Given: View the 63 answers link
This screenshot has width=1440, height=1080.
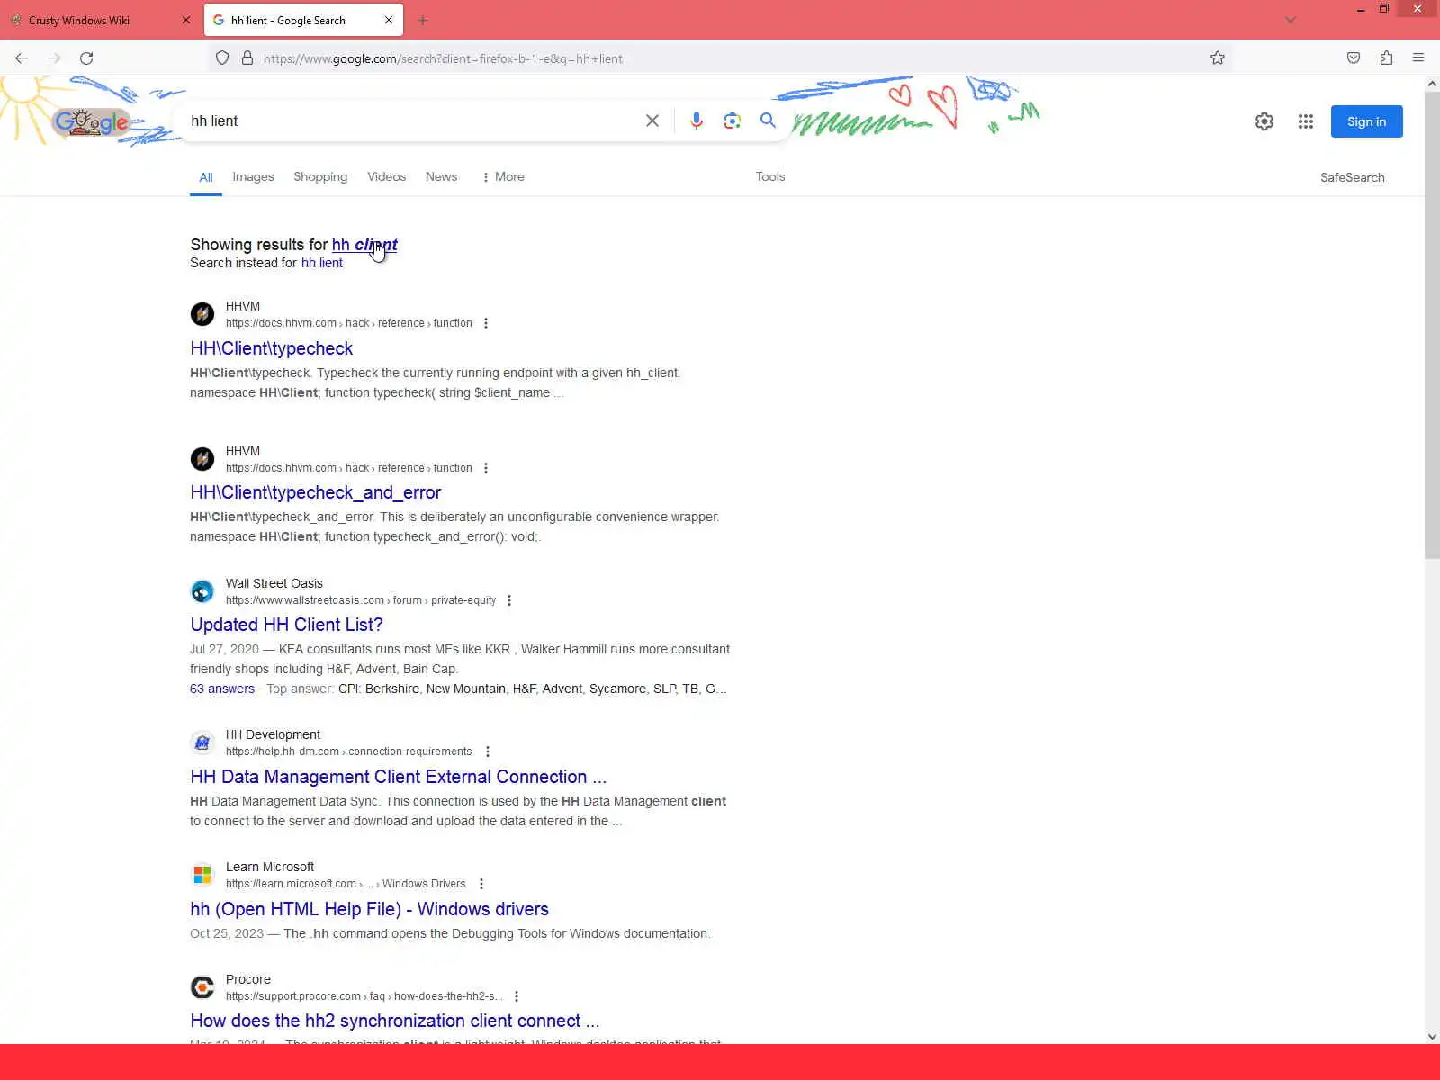Looking at the screenshot, I should coord(222,688).
